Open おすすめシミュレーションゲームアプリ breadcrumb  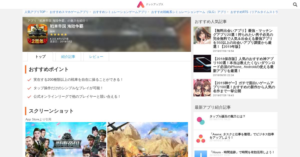point(120,12)
